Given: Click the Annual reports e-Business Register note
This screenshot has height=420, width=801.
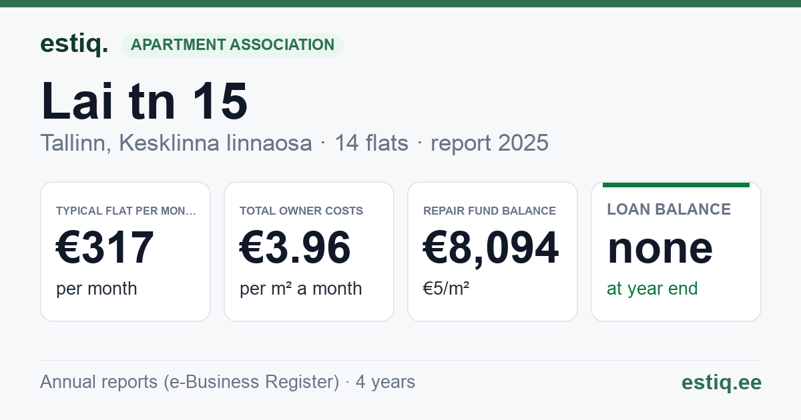Looking at the screenshot, I should coord(228,382).
